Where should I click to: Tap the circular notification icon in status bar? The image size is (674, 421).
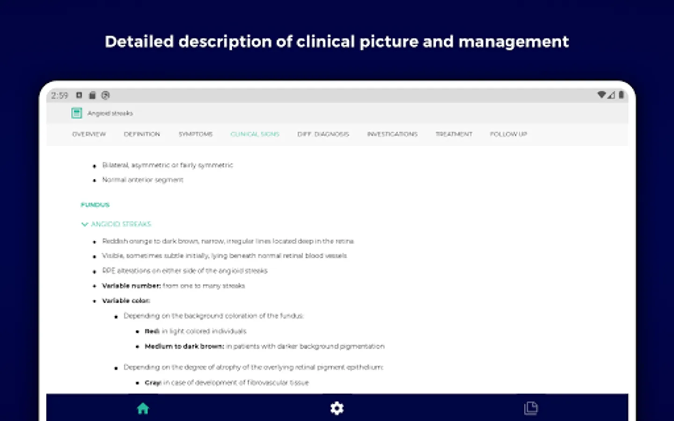106,95
